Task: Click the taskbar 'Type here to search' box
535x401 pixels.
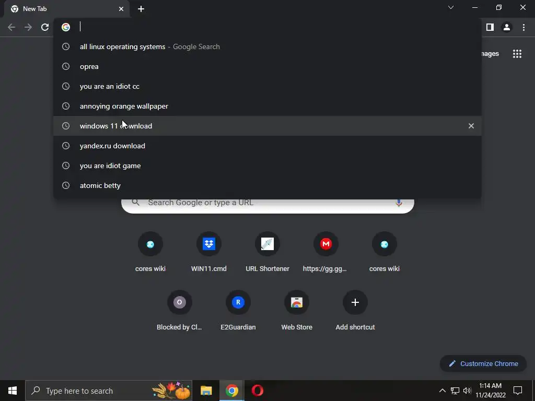Action: (x=109, y=391)
